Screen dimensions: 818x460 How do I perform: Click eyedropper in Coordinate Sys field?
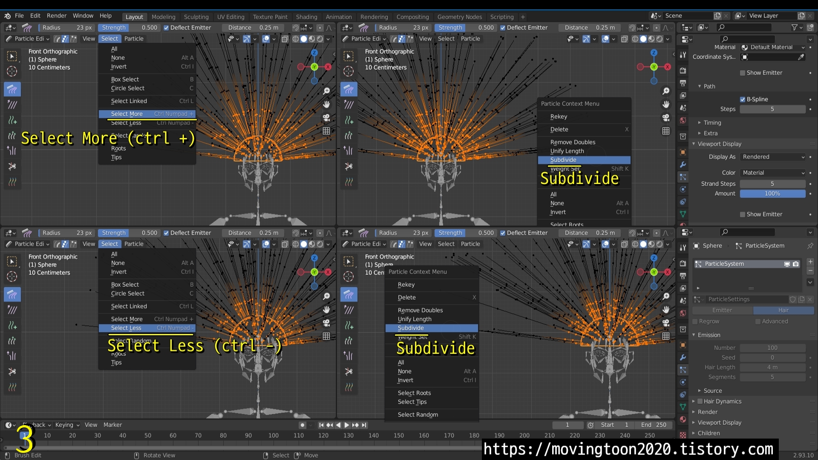(801, 57)
